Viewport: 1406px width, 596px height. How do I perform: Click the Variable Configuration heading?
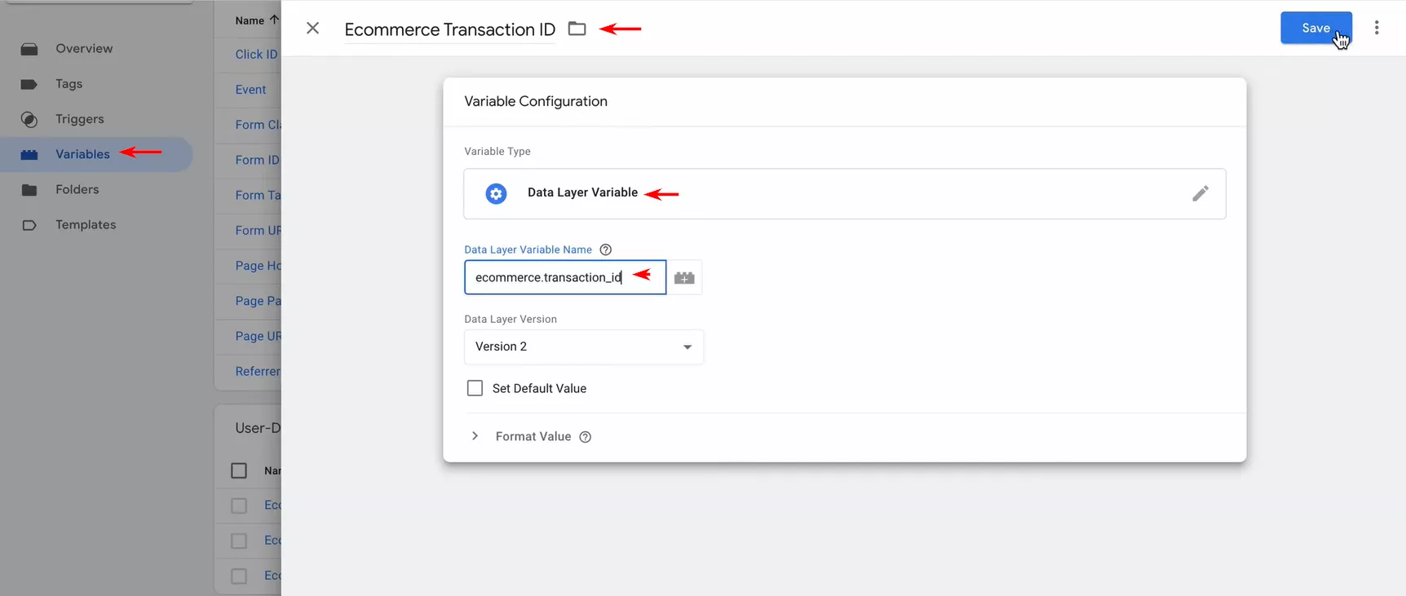point(536,101)
